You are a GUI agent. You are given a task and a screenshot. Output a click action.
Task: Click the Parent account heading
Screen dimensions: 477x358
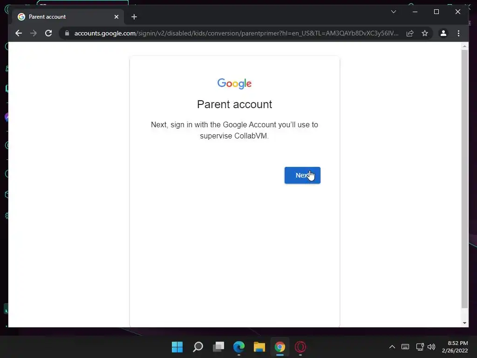[x=235, y=104]
